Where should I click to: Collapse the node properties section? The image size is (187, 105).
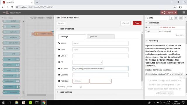65,29
